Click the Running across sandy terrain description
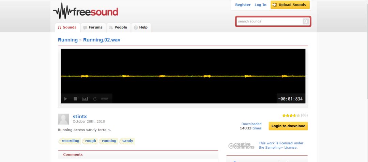 pyautogui.click(x=84, y=130)
